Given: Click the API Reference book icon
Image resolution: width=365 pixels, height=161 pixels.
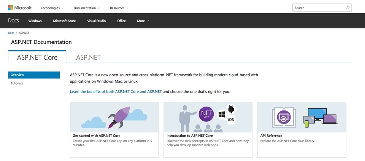Looking at the screenshot, I should click(x=283, y=117).
